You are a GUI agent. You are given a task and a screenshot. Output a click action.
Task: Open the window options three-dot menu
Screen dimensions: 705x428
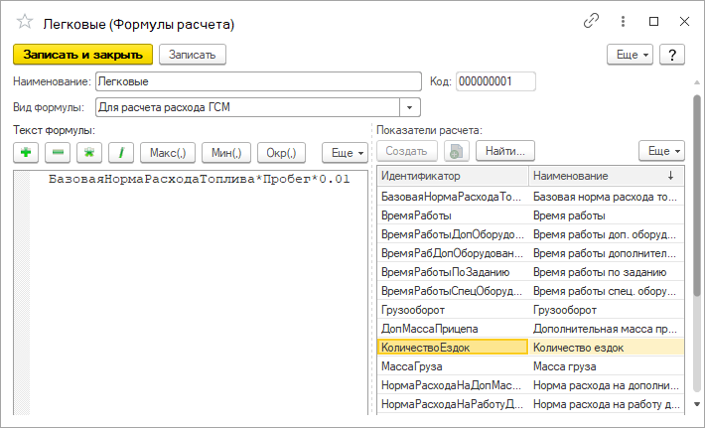tap(623, 21)
